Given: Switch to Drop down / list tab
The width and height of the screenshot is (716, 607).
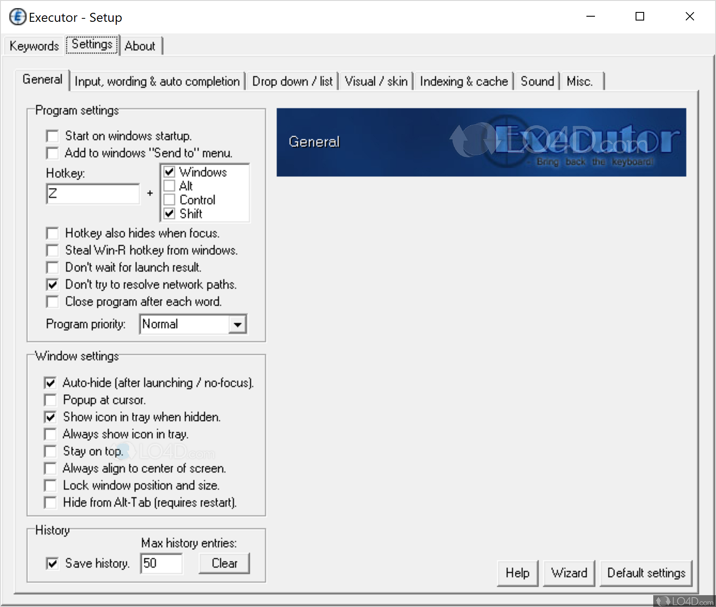Looking at the screenshot, I should [x=292, y=81].
